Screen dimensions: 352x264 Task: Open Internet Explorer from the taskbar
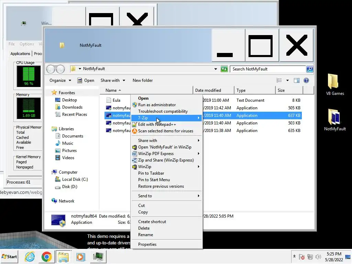(x=30, y=256)
